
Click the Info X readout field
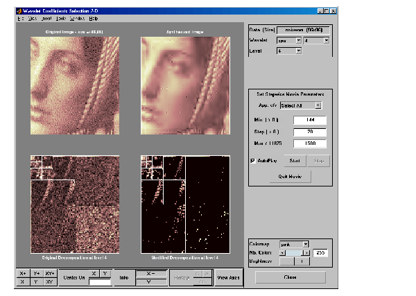(x=151, y=273)
